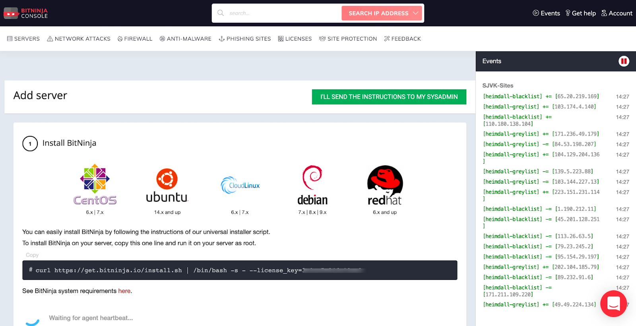Select greylist event for 84.53.198.207
This screenshot has height=326, width=636.
click(539, 144)
